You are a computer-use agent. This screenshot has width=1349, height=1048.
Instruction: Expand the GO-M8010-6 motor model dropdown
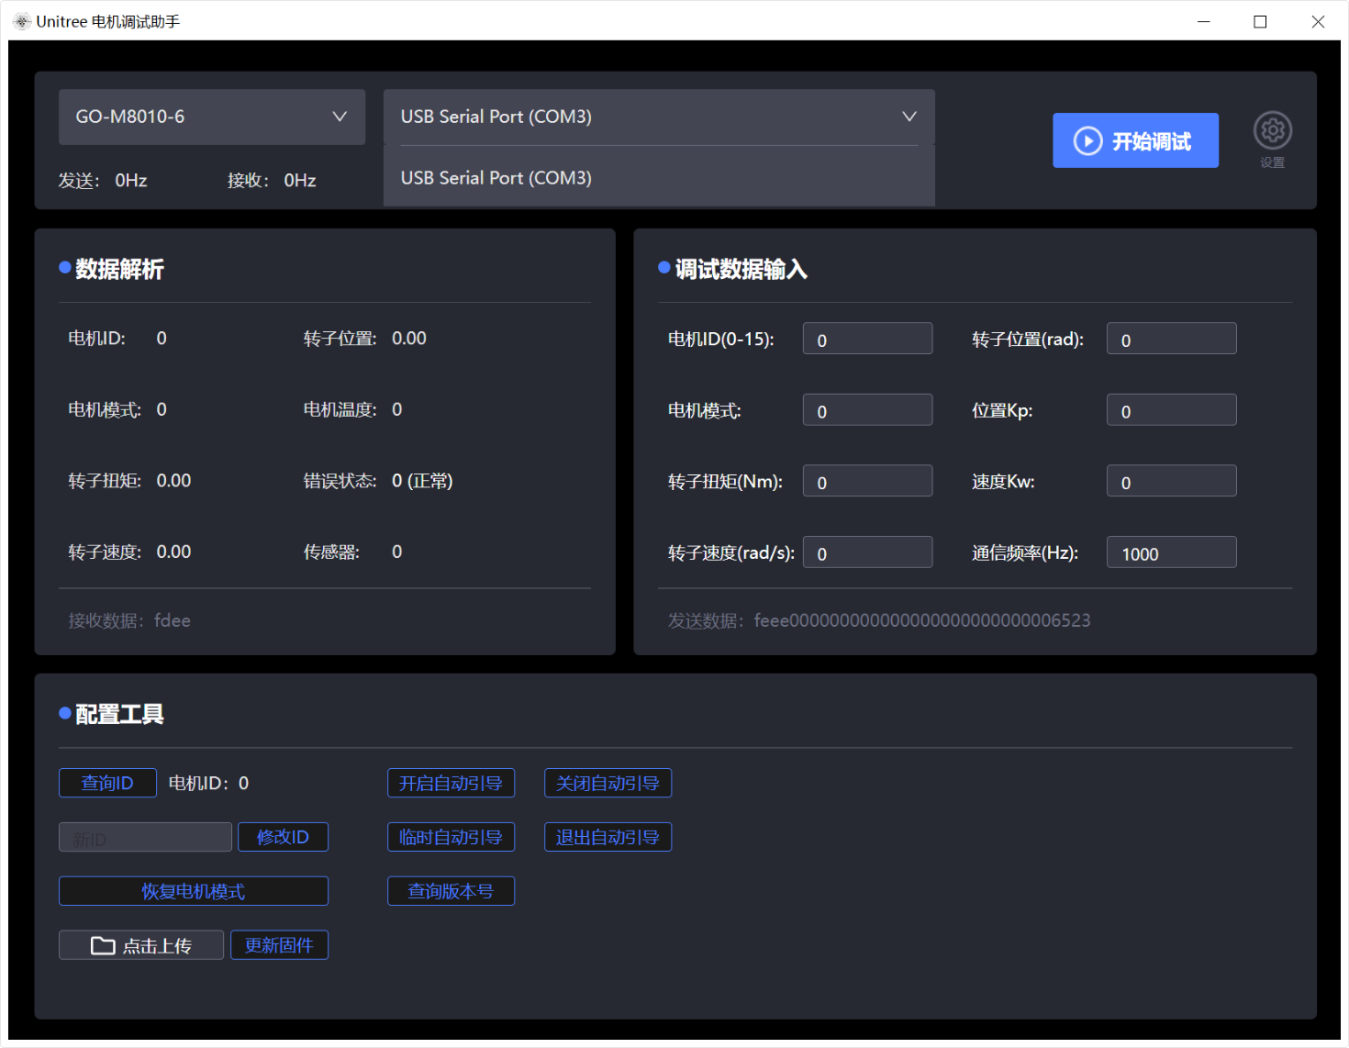pos(212,117)
